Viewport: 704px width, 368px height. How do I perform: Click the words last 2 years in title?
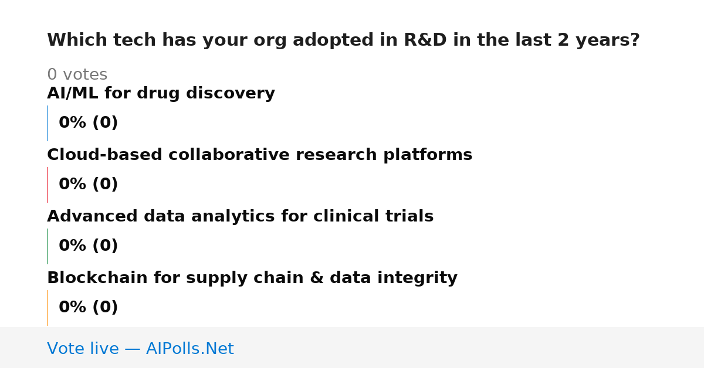pos(576,40)
